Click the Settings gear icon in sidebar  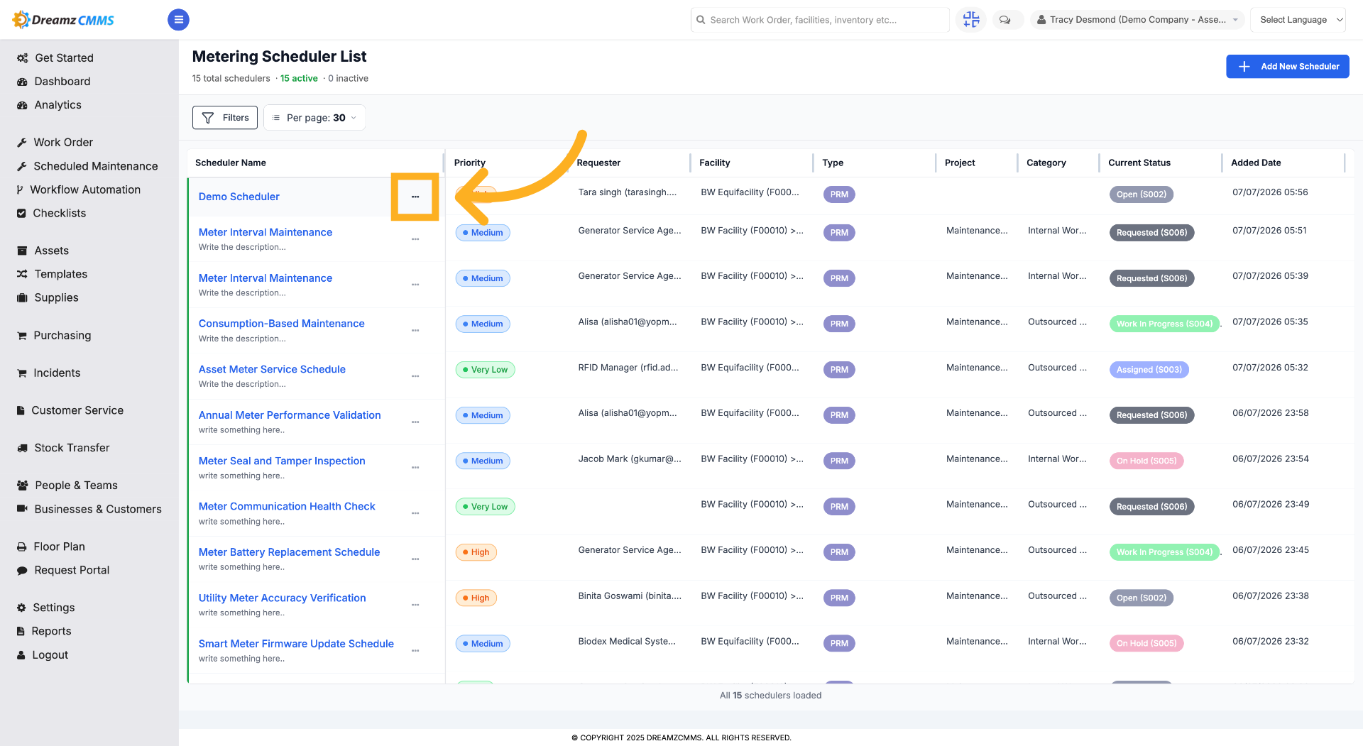21,608
